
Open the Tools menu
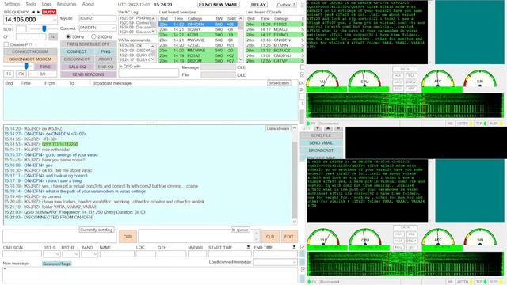[31, 4]
